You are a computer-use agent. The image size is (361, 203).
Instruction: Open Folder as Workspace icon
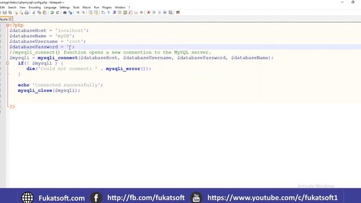pos(136,12)
